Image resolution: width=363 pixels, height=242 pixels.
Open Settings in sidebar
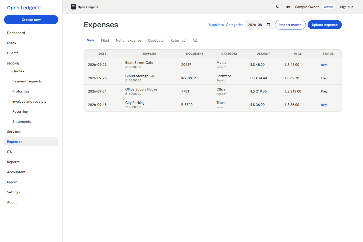(x=31, y=192)
